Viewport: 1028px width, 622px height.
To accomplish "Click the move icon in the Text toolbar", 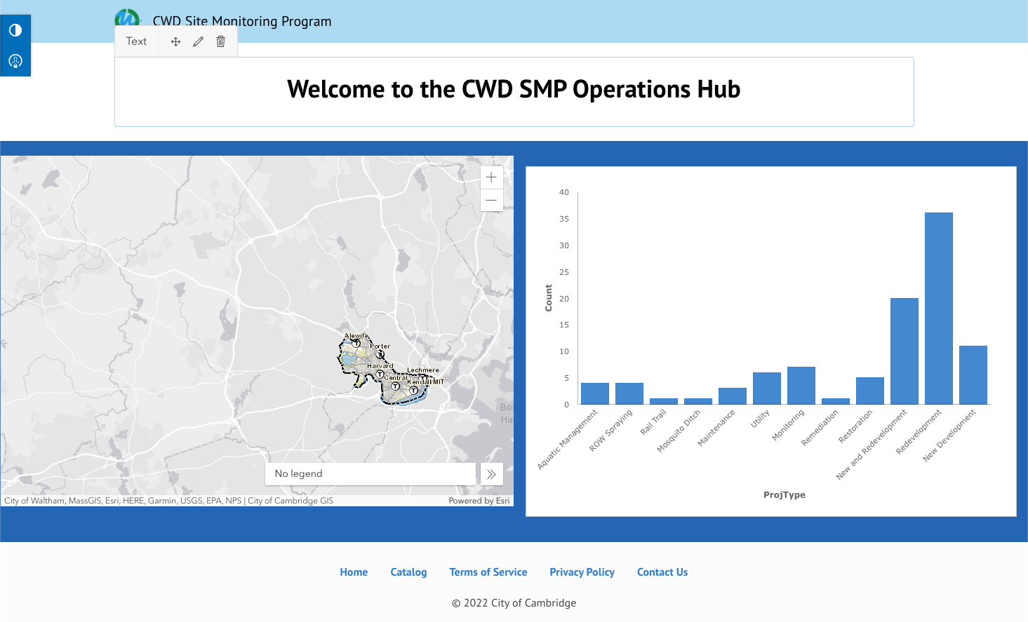I will (x=176, y=42).
